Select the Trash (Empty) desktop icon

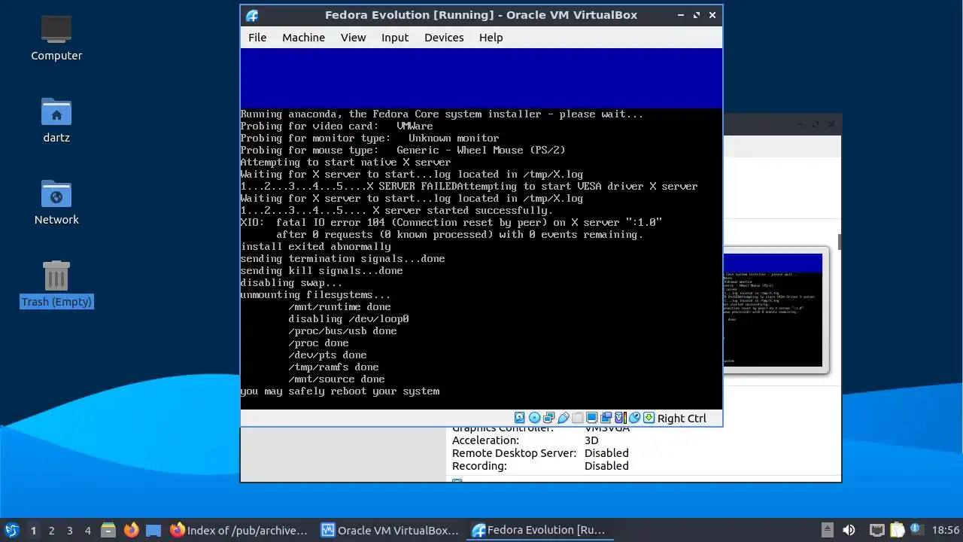56,285
